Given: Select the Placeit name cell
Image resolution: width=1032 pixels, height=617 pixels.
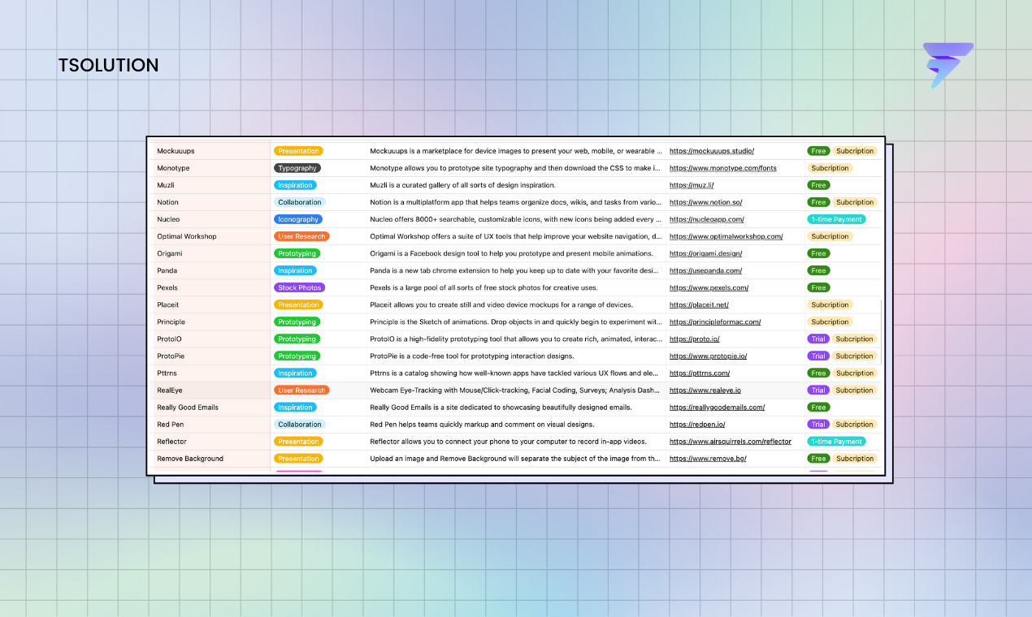Looking at the screenshot, I should [212, 304].
